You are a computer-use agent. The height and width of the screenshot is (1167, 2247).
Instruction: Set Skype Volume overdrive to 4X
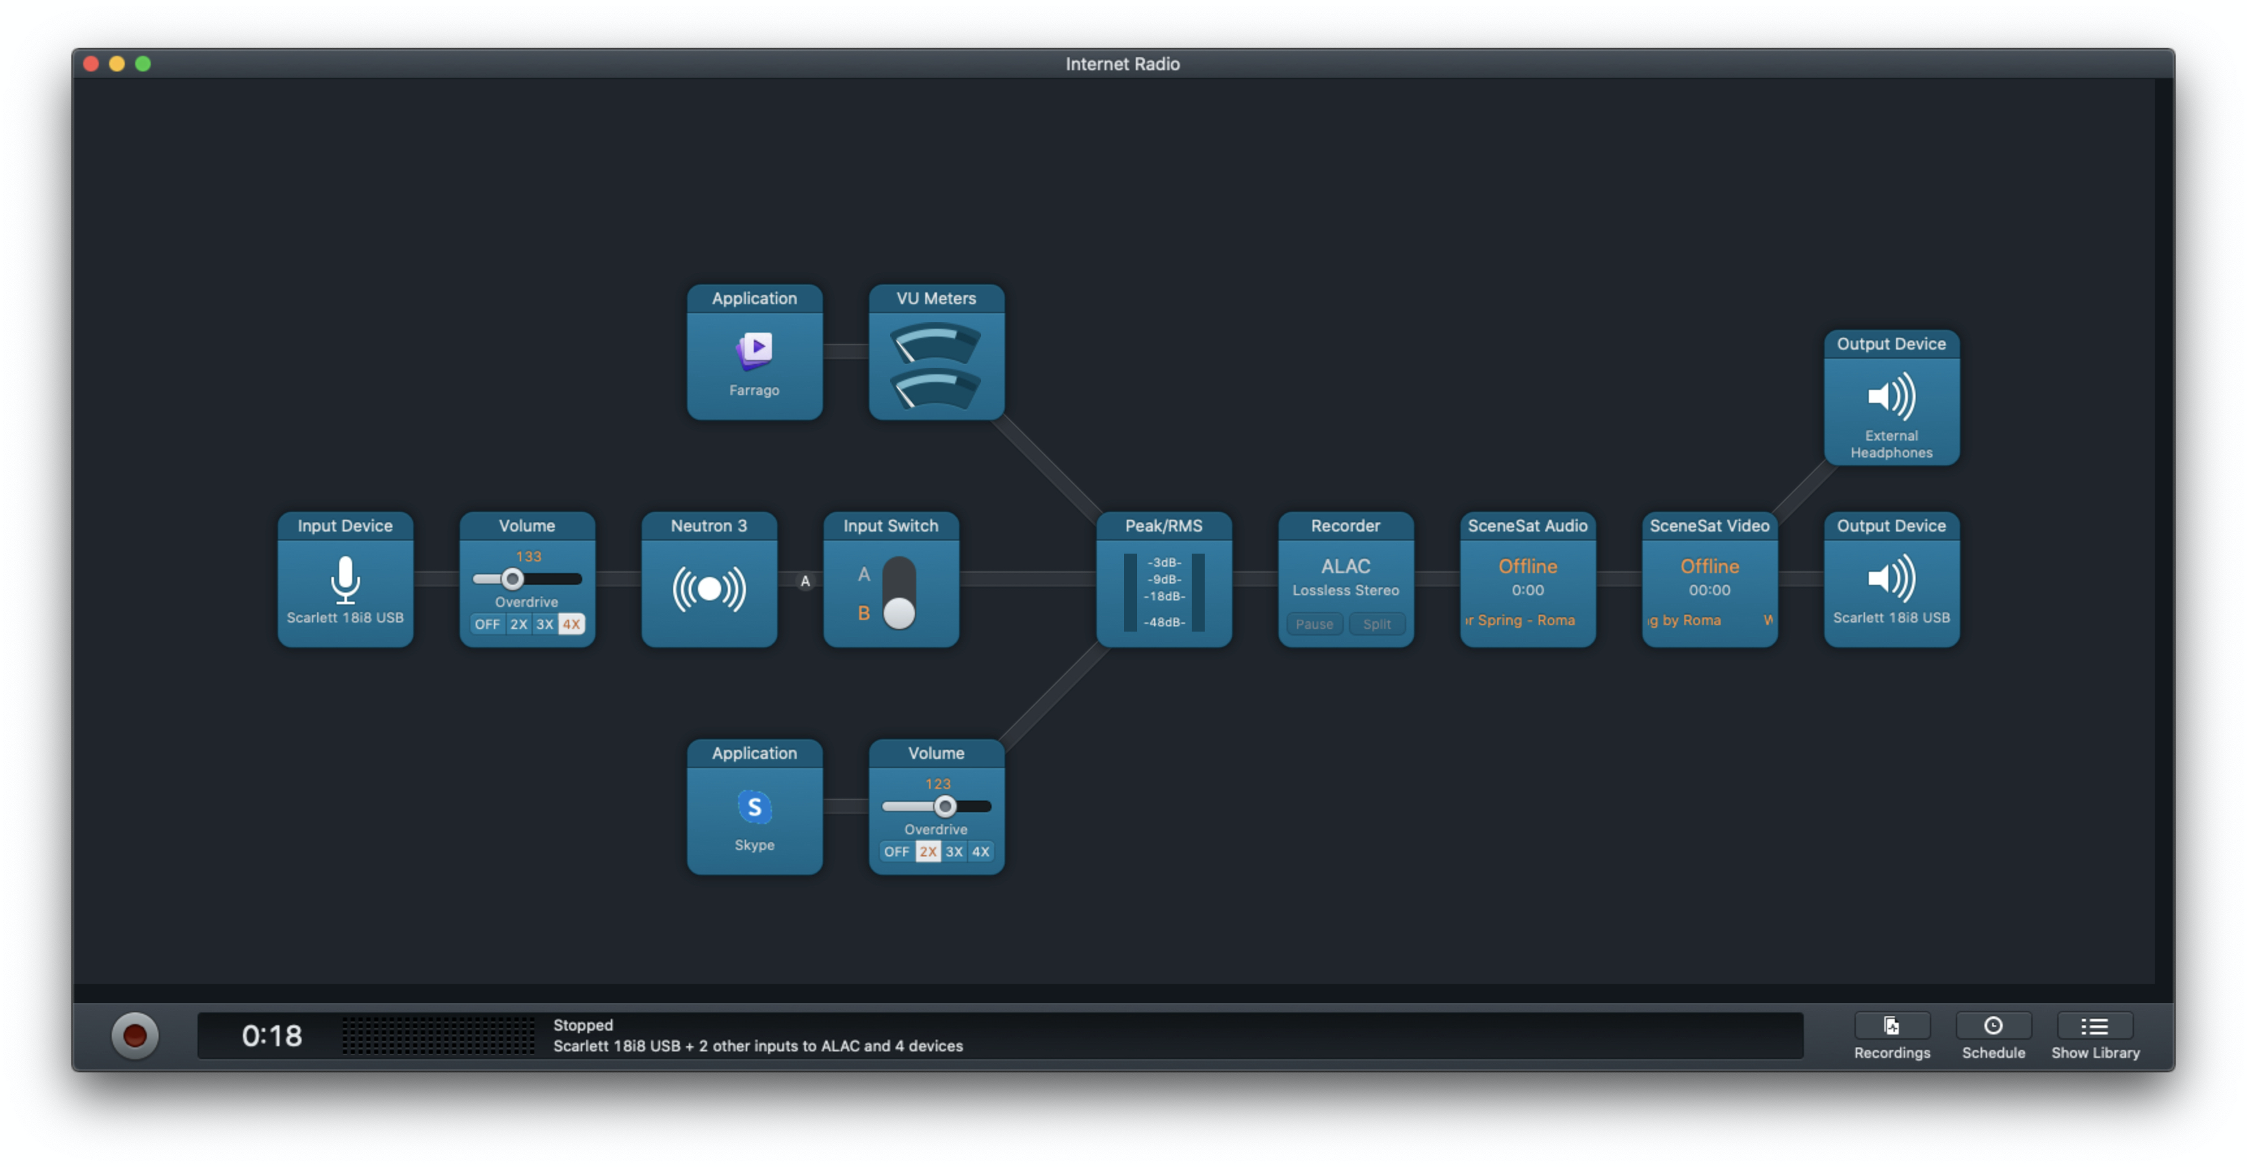click(981, 852)
